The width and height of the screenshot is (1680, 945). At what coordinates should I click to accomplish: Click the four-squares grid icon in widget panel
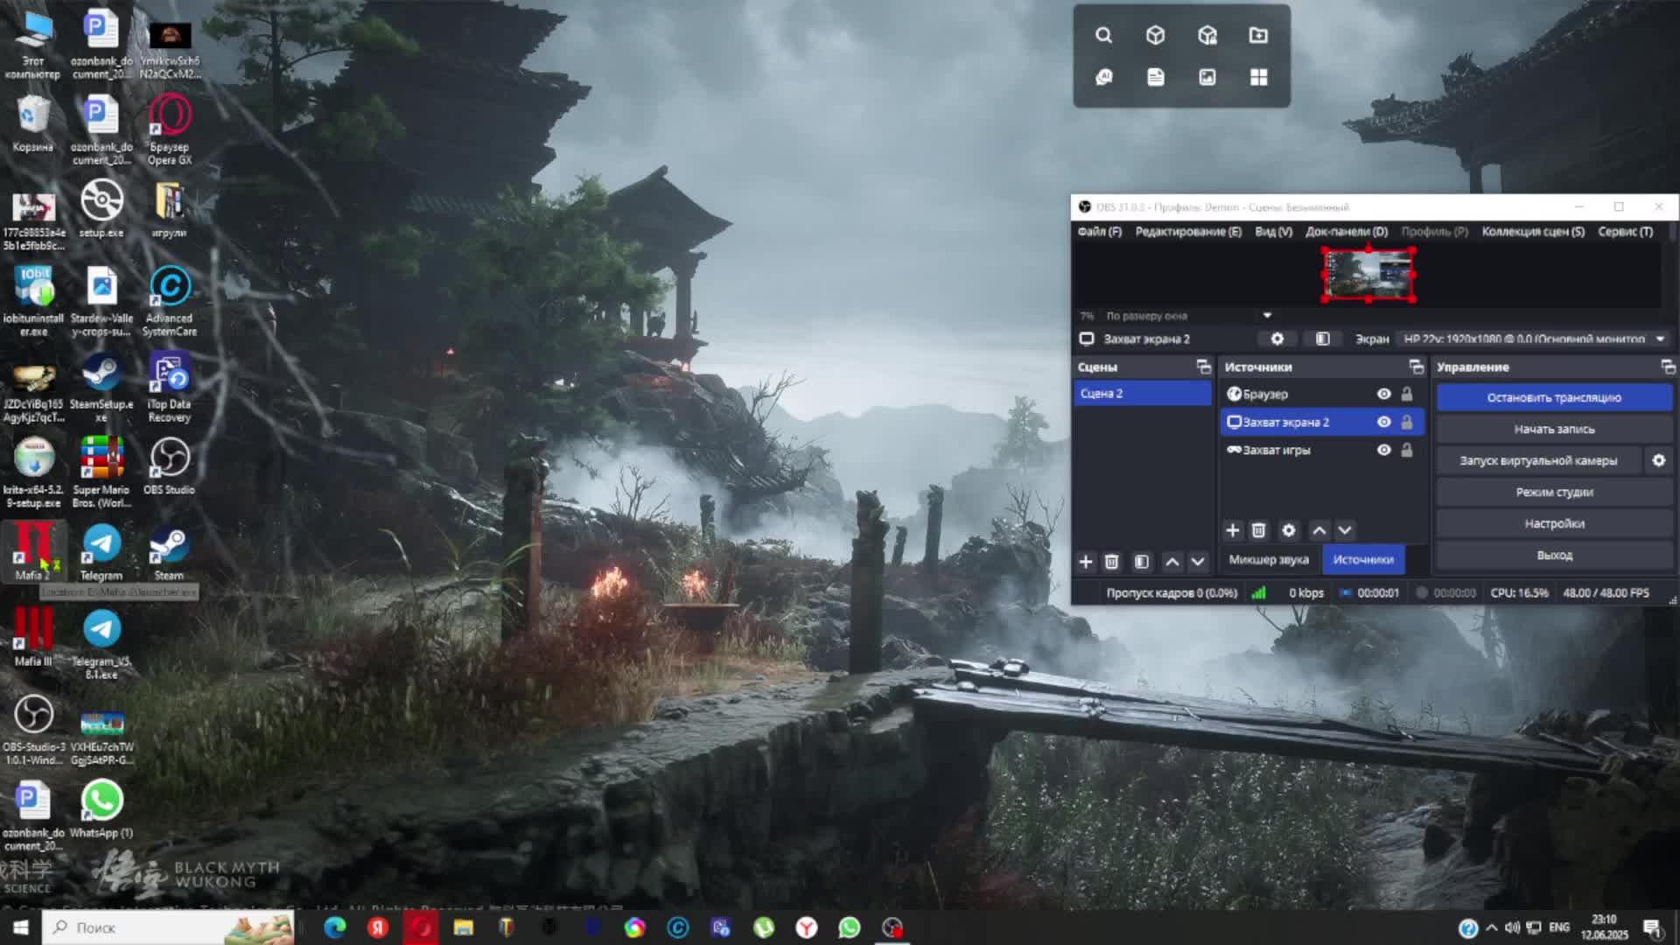(1258, 77)
